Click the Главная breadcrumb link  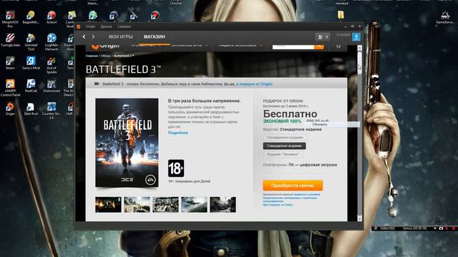tap(92, 56)
